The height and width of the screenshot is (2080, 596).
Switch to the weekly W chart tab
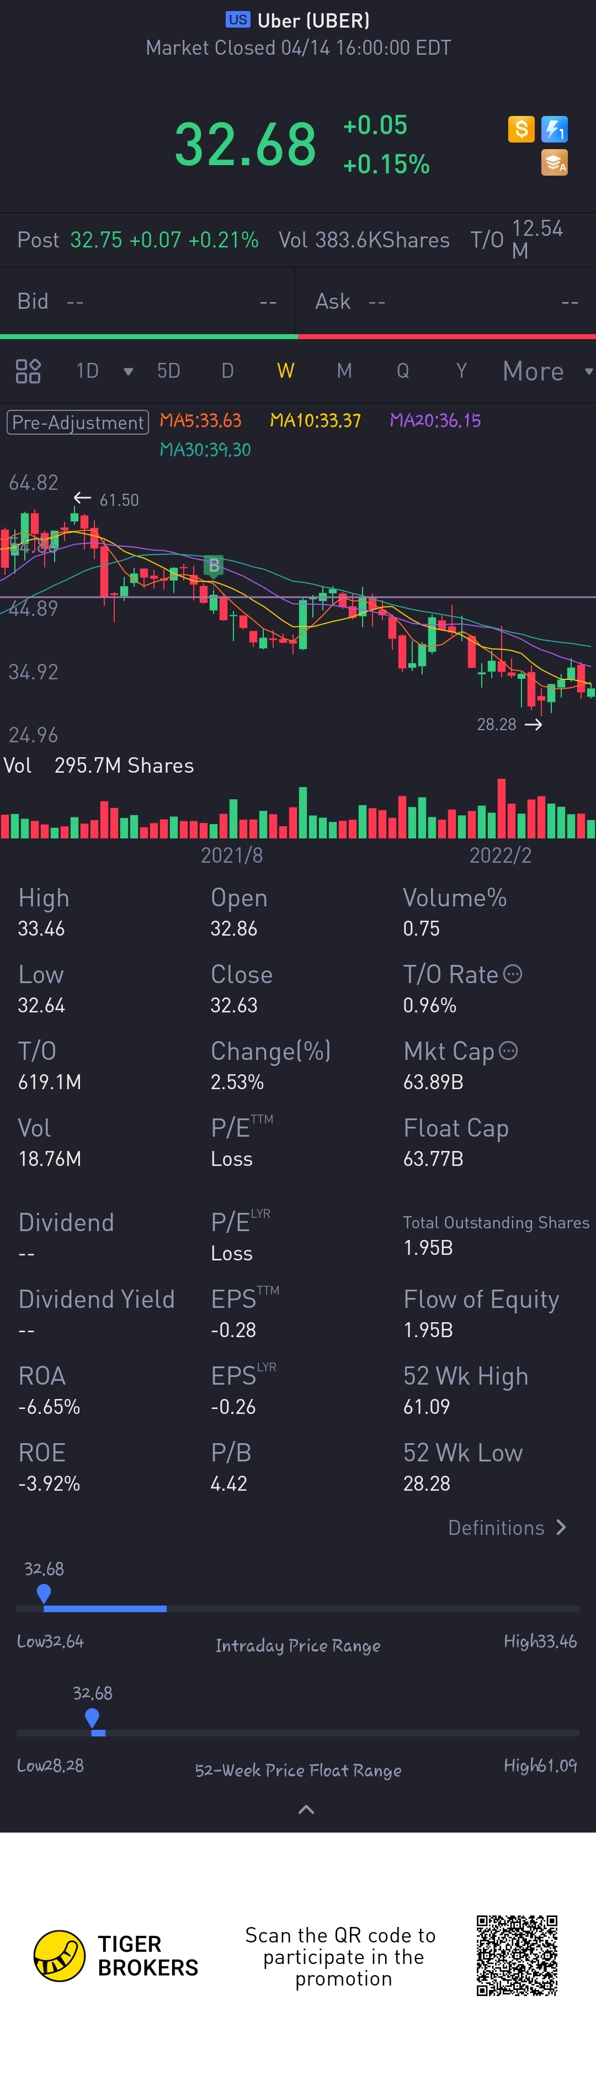tap(285, 371)
